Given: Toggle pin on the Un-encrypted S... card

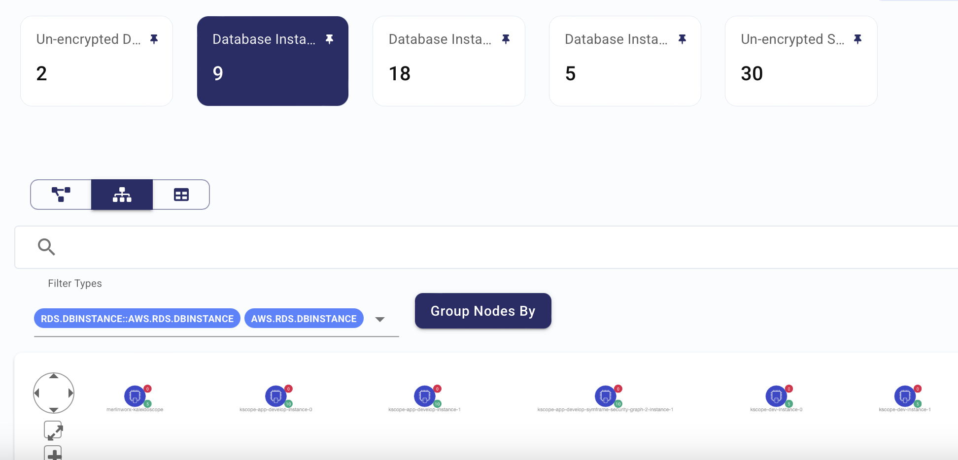Looking at the screenshot, I should click(x=858, y=39).
